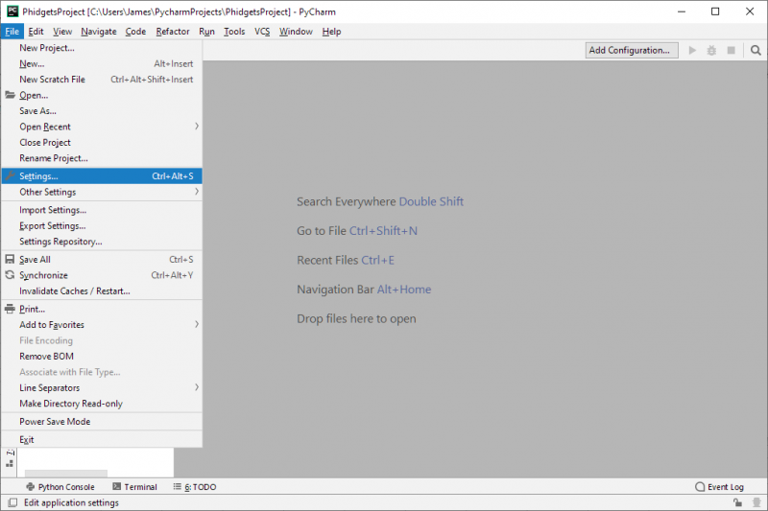The height and width of the screenshot is (511, 768).
Task: Open the Tools menu
Action: click(234, 32)
